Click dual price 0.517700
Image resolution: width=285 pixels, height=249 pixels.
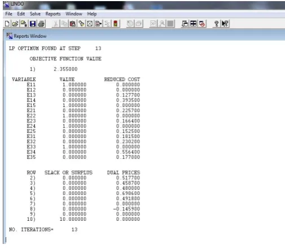pos(128,178)
